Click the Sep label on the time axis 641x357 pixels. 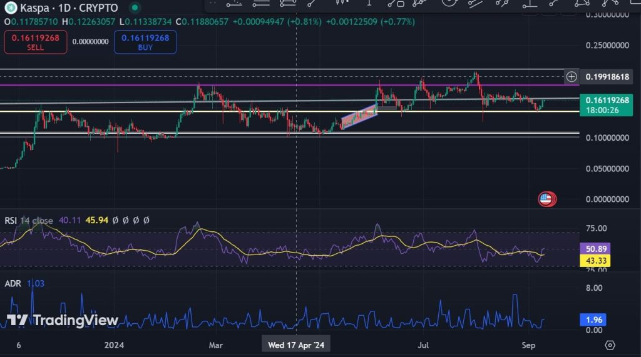click(528, 345)
